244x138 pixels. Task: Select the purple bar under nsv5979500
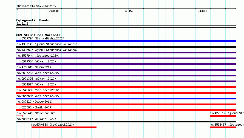(126, 64)
